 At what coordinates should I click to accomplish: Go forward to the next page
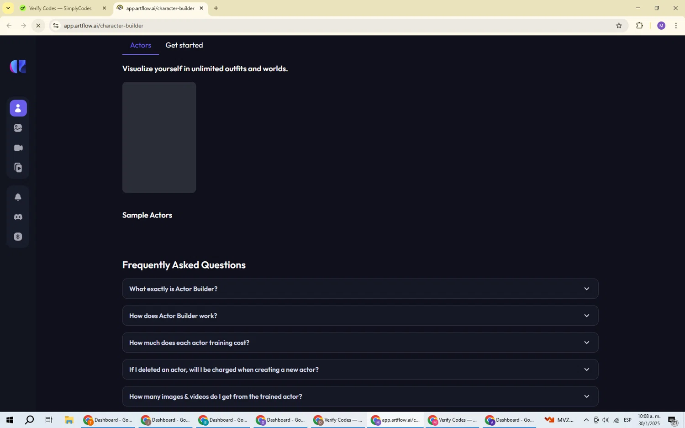click(24, 26)
